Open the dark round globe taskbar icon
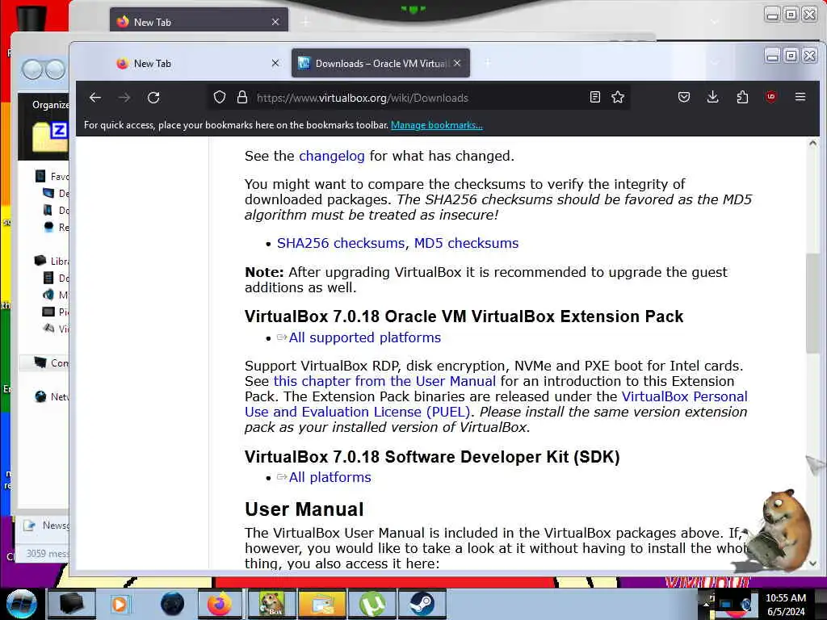The width and height of the screenshot is (827, 620). click(172, 604)
